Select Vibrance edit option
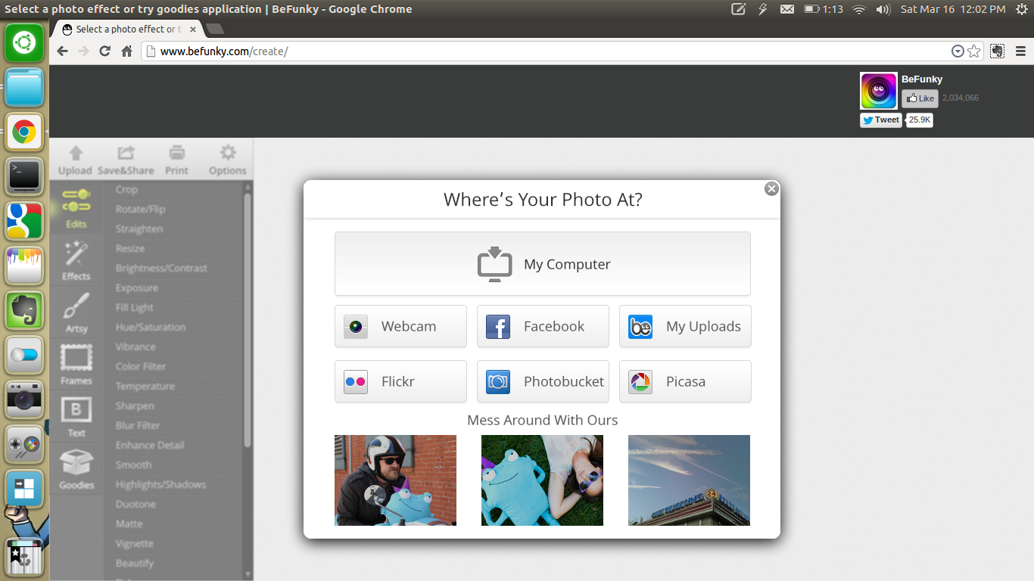Viewport: 1034px width, 581px height. click(x=135, y=346)
